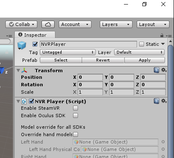Open object picker for Left Hand Physical Co field
Viewport: 174px width, 158px height.
pos(163,149)
